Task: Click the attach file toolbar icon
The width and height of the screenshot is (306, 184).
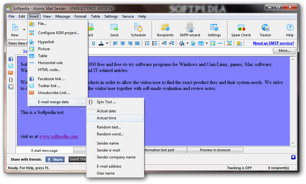Action: click(239, 43)
